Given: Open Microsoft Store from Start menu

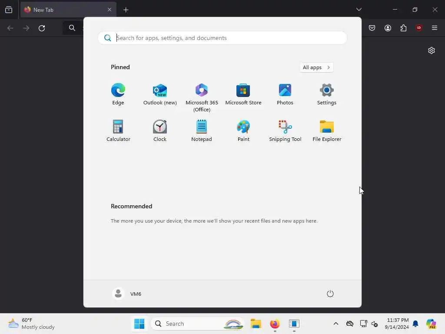Looking at the screenshot, I should pyautogui.click(x=243, y=94).
